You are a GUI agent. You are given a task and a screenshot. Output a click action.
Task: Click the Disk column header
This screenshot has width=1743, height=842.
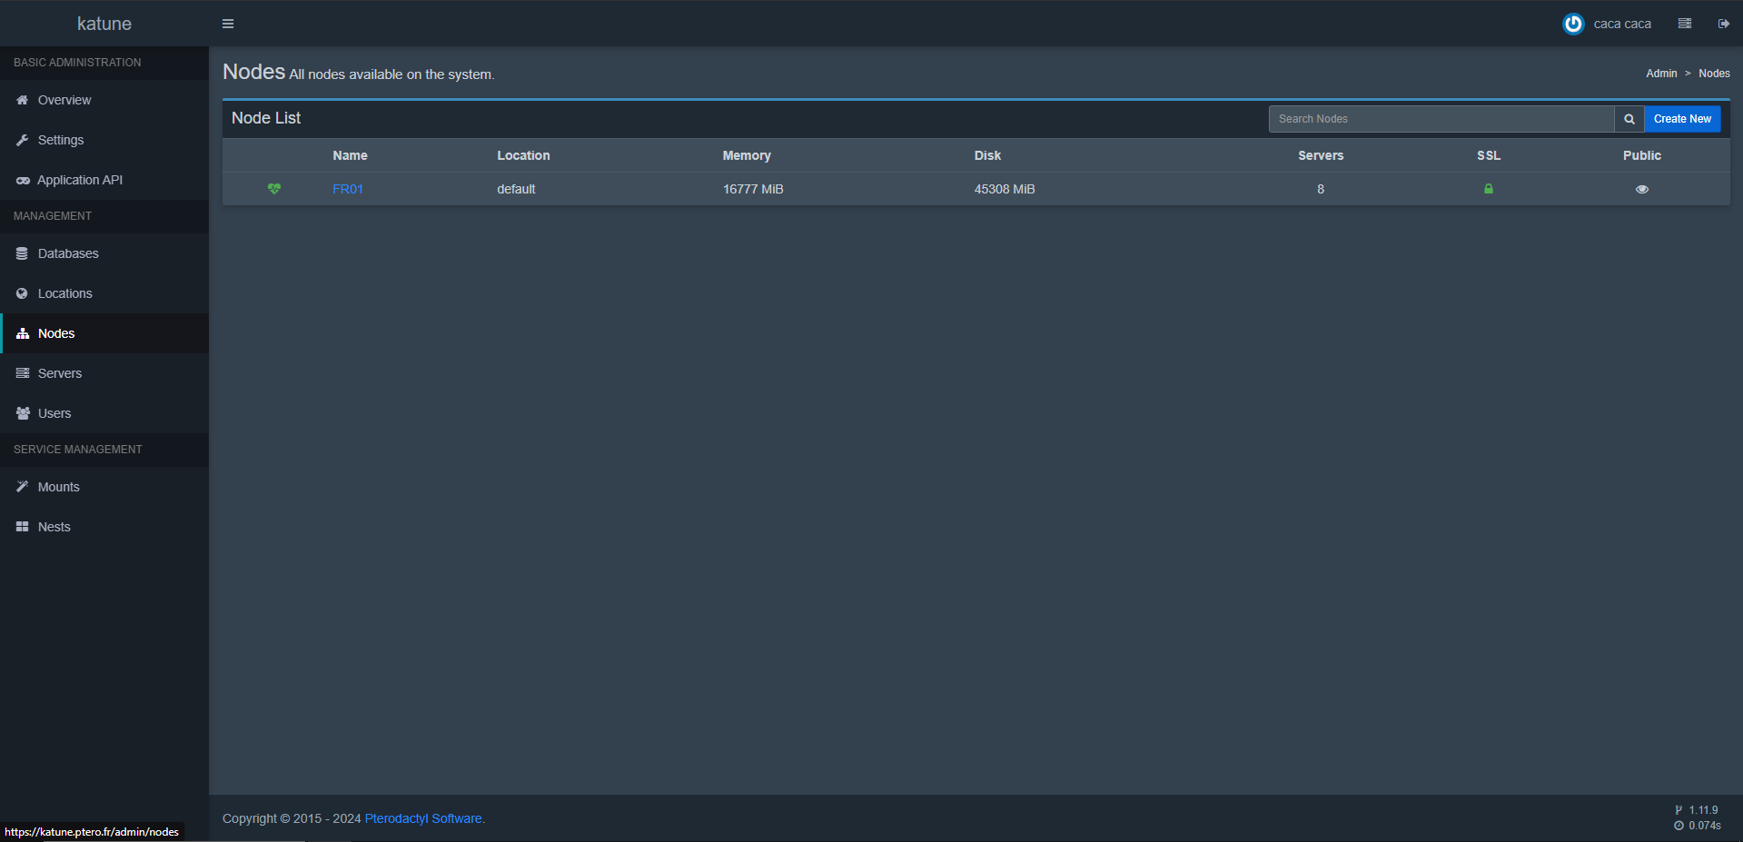coord(987,155)
